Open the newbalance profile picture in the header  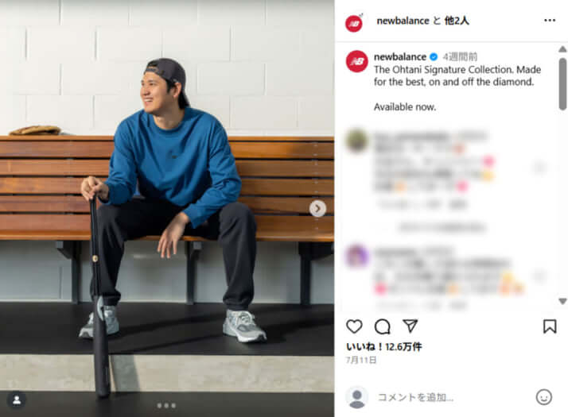[x=354, y=23]
